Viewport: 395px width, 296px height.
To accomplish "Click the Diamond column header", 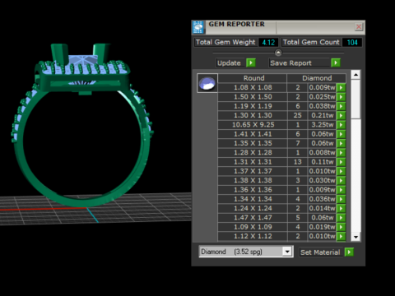I will [317, 78].
